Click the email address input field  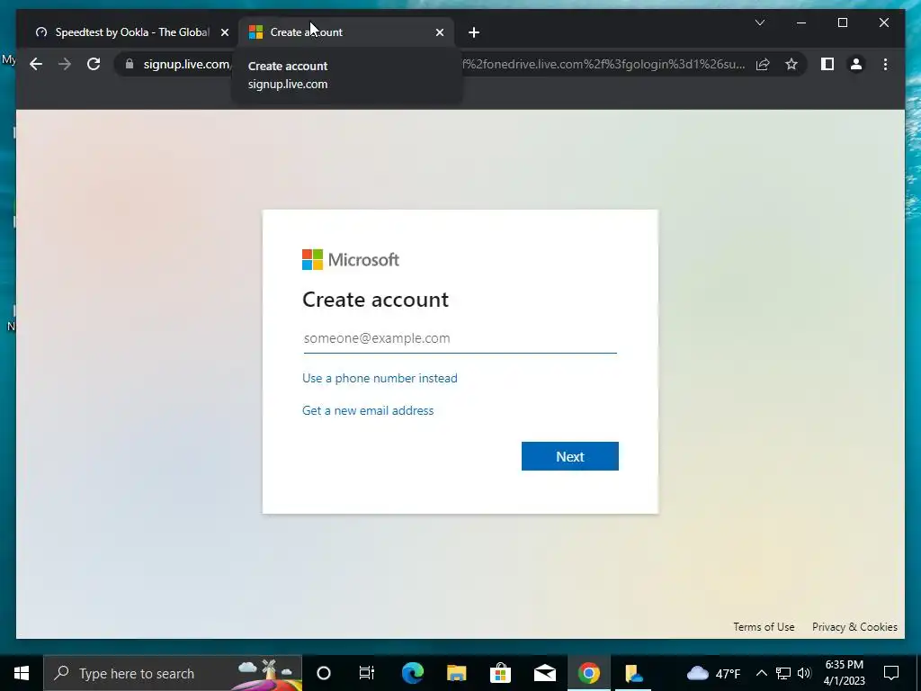coord(460,338)
